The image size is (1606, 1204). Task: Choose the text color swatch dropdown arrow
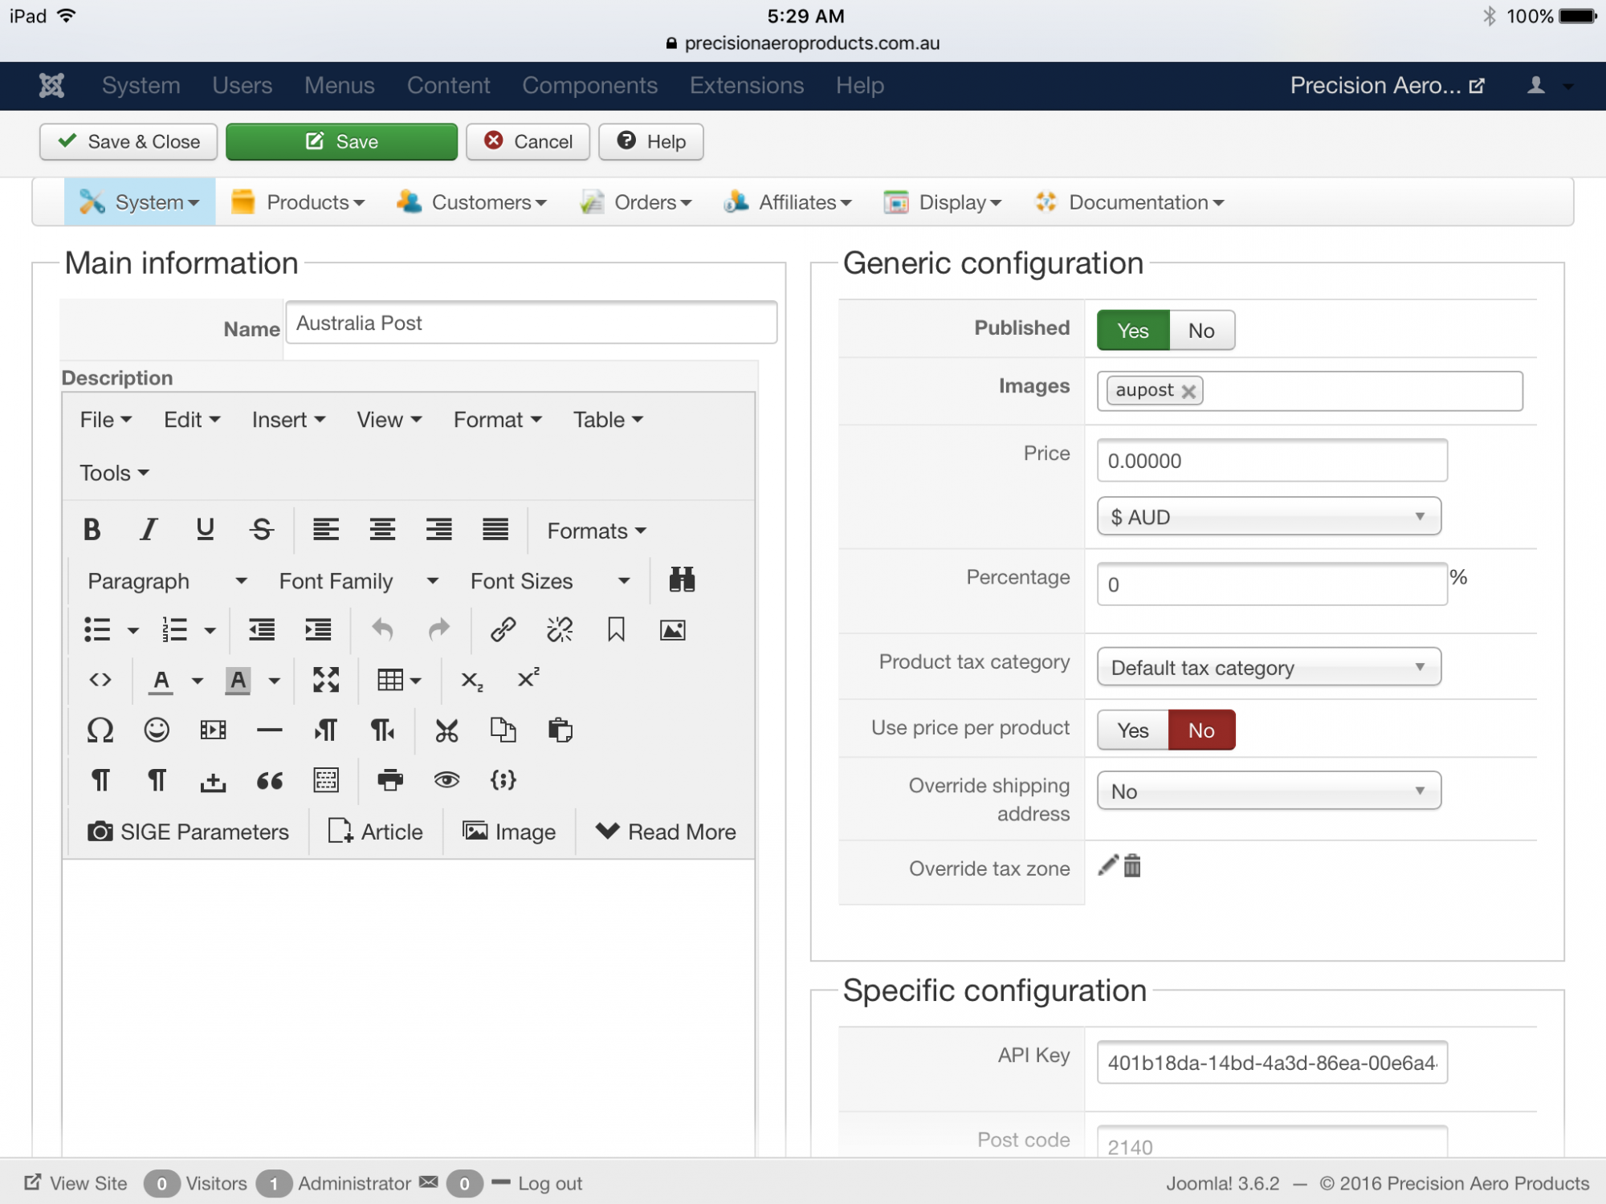click(x=198, y=681)
